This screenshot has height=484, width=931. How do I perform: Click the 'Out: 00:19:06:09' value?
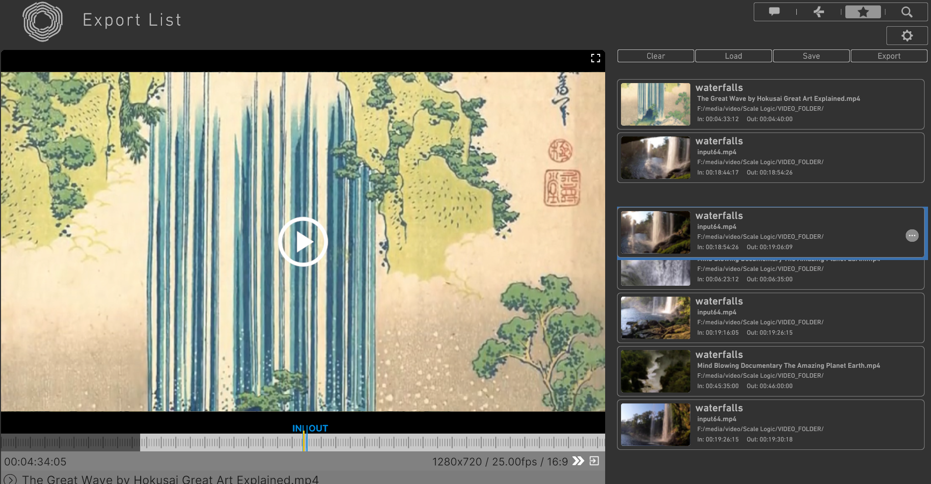coord(770,247)
